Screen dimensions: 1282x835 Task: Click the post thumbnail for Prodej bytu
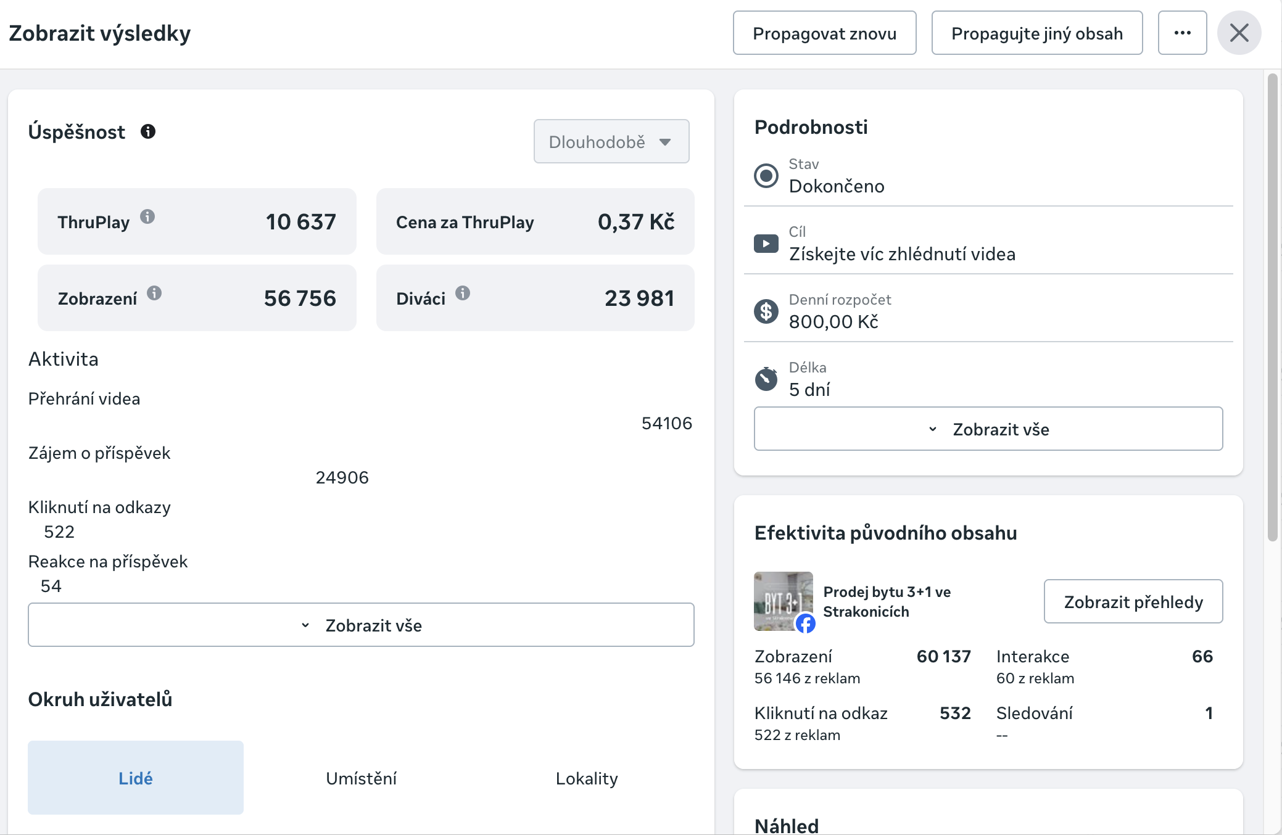tap(783, 601)
